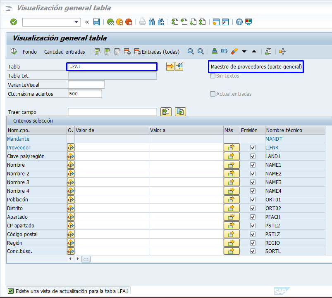Click the Fondo toolbar button
This screenshot has height=298, width=332.
[30, 52]
